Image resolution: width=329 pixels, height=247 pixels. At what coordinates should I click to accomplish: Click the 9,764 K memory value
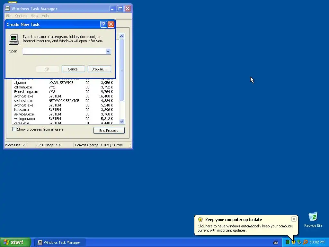pos(107,92)
